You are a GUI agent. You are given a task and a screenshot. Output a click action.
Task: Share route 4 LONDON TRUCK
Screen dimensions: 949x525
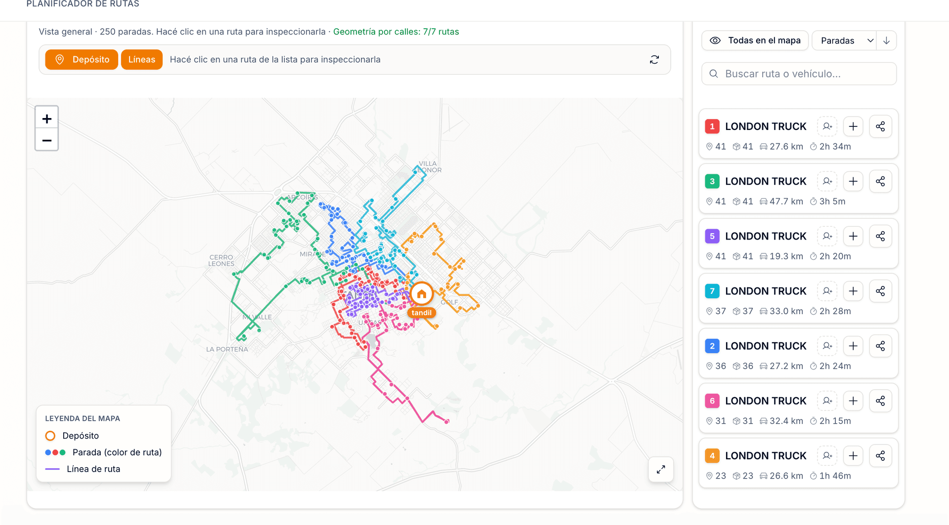pyautogui.click(x=880, y=455)
